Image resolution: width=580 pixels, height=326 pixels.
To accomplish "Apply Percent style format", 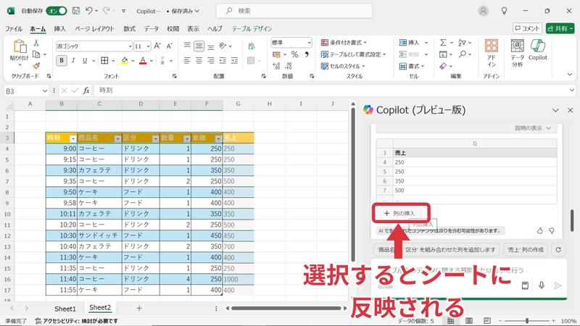I will (x=294, y=54).
